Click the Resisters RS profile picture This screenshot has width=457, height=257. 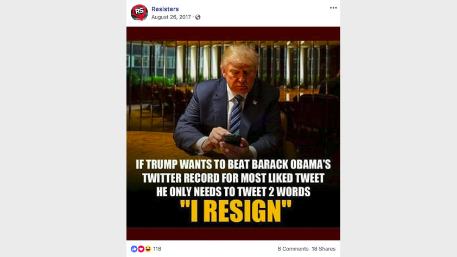pos(139,12)
